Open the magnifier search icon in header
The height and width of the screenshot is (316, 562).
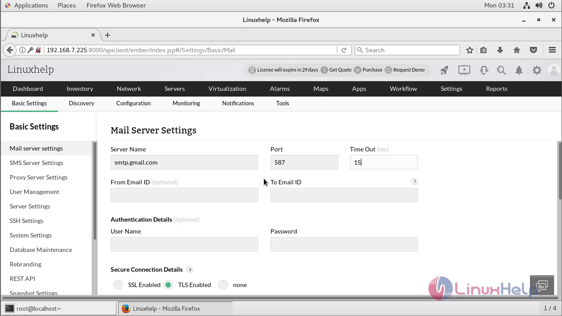click(501, 70)
